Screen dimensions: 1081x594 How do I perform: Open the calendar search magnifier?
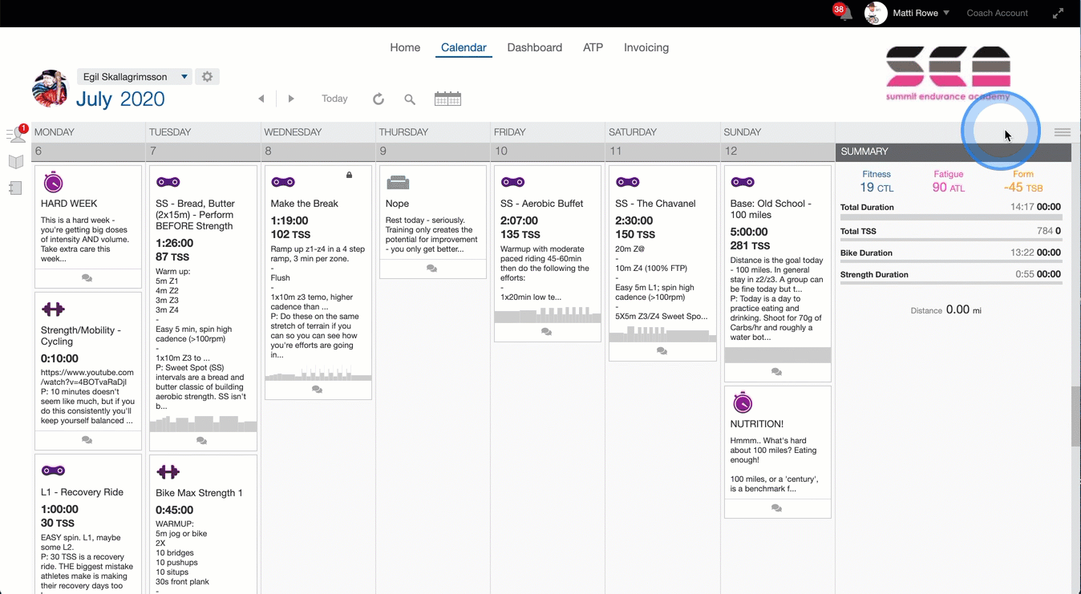pos(410,99)
